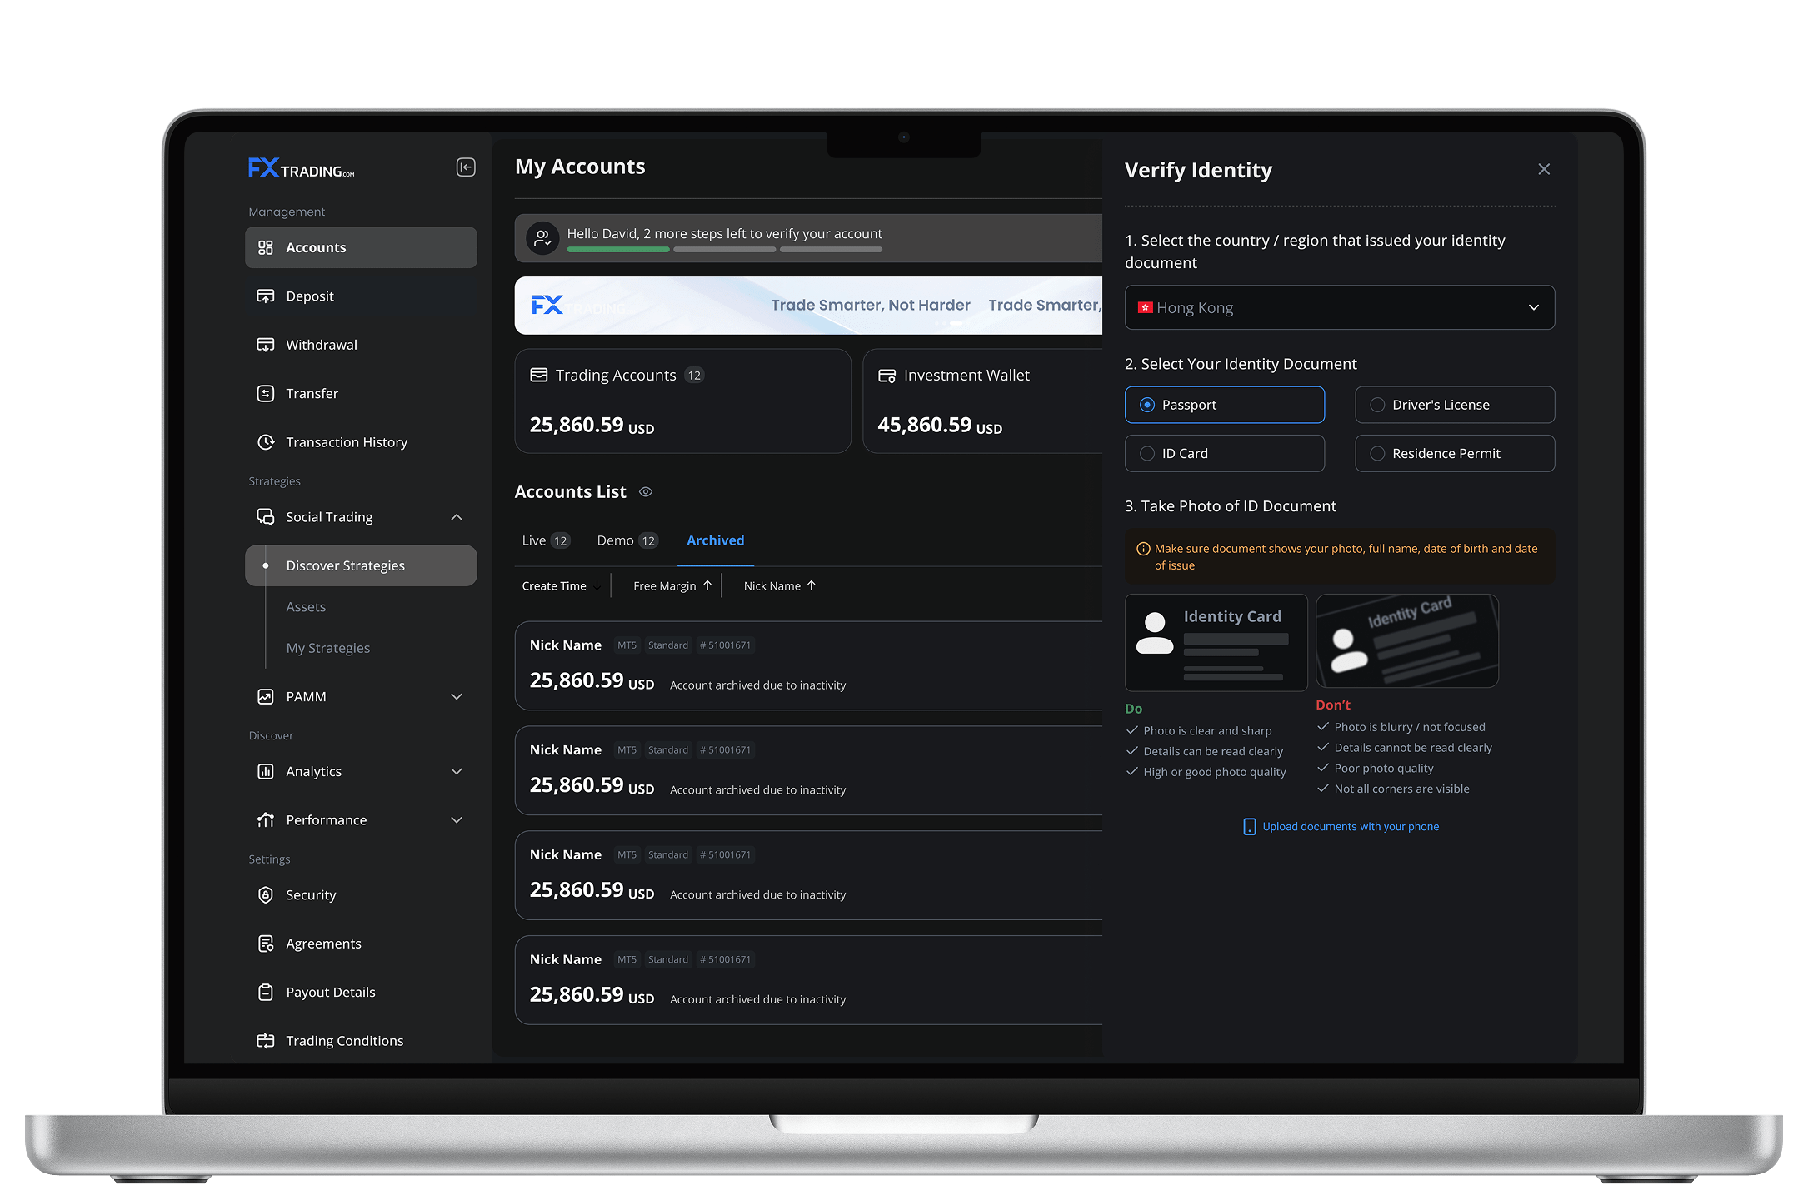Click the Trading Conditions icon
This screenshot has width=1808, height=1195.
[x=266, y=1041]
